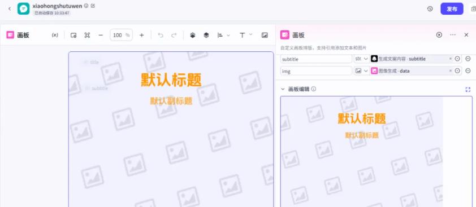Viewport: 476px width, 207px height.
Task: Select 默认标题 in right preview canvas
Action: [362, 118]
